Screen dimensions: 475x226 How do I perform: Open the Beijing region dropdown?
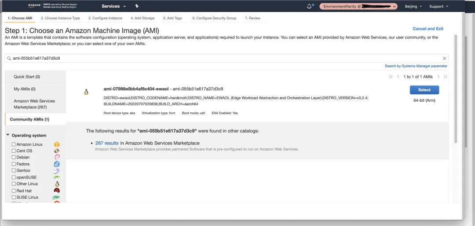click(x=413, y=6)
